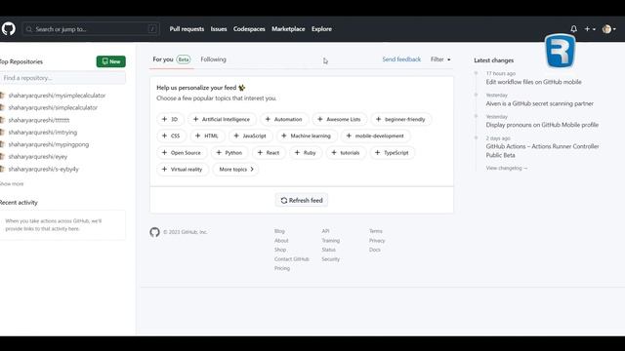Image resolution: width=625 pixels, height=351 pixels.
Task: Add the JavaScript topic
Action: click(x=250, y=136)
